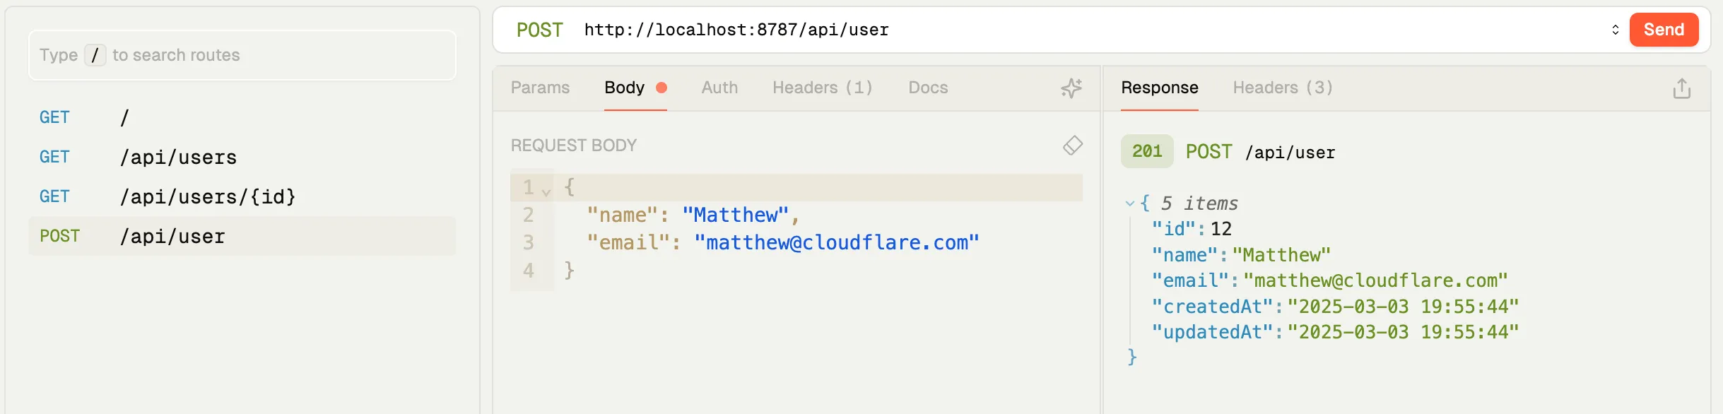Click the clear request body eraser icon
The height and width of the screenshot is (414, 1723).
point(1072,146)
